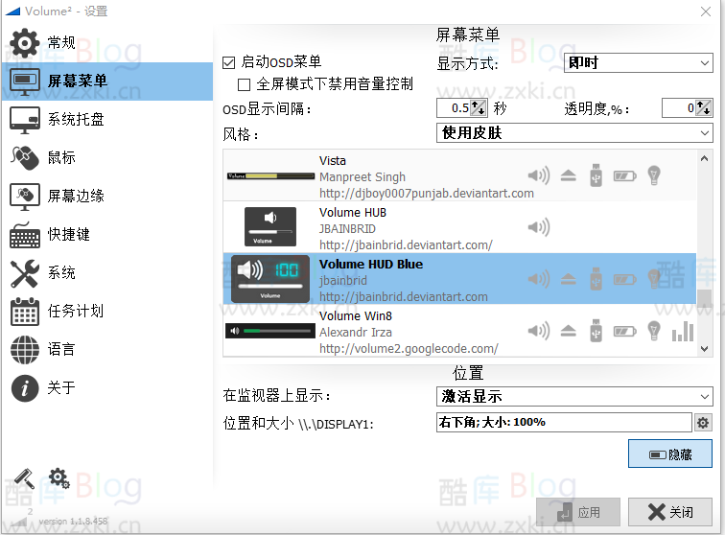Screen dimensions: 725x535
Task: Open position settings via the gear button
Action: pos(703,423)
